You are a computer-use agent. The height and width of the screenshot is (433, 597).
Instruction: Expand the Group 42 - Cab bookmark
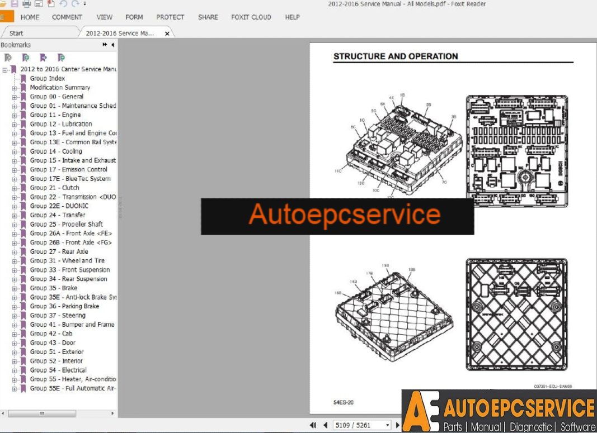15,334
